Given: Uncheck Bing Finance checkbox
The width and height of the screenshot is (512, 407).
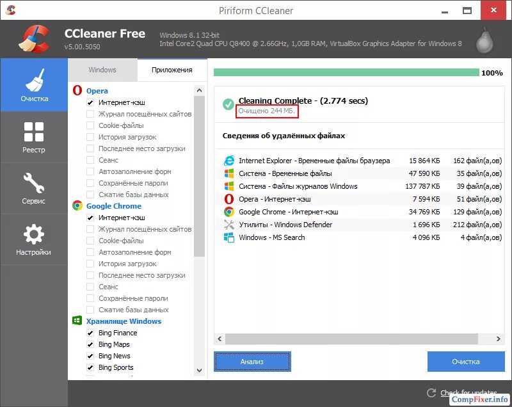Looking at the screenshot, I should [90, 333].
